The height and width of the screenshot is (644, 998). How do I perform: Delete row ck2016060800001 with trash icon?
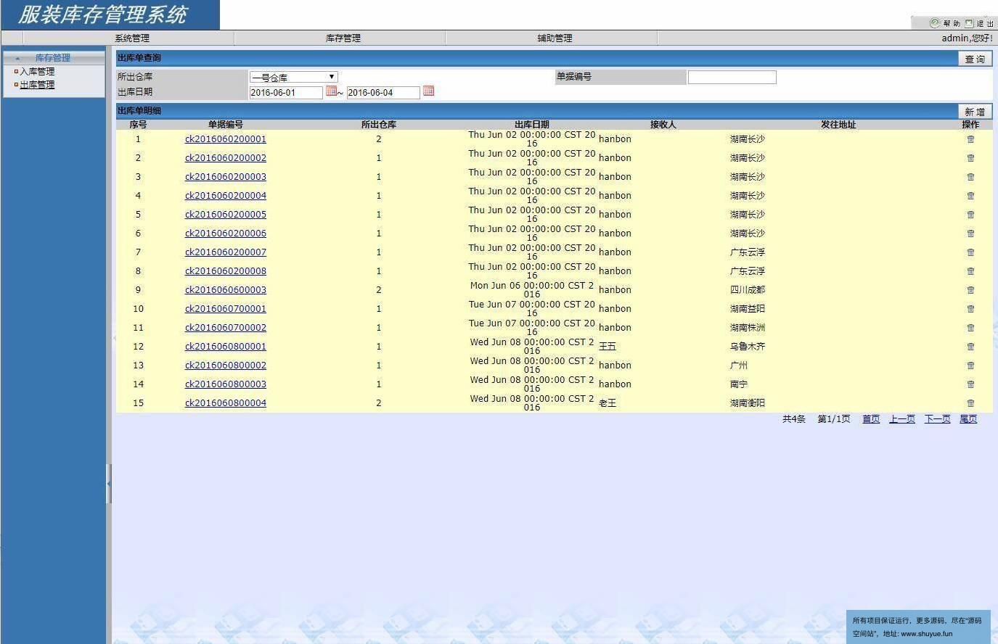point(970,347)
